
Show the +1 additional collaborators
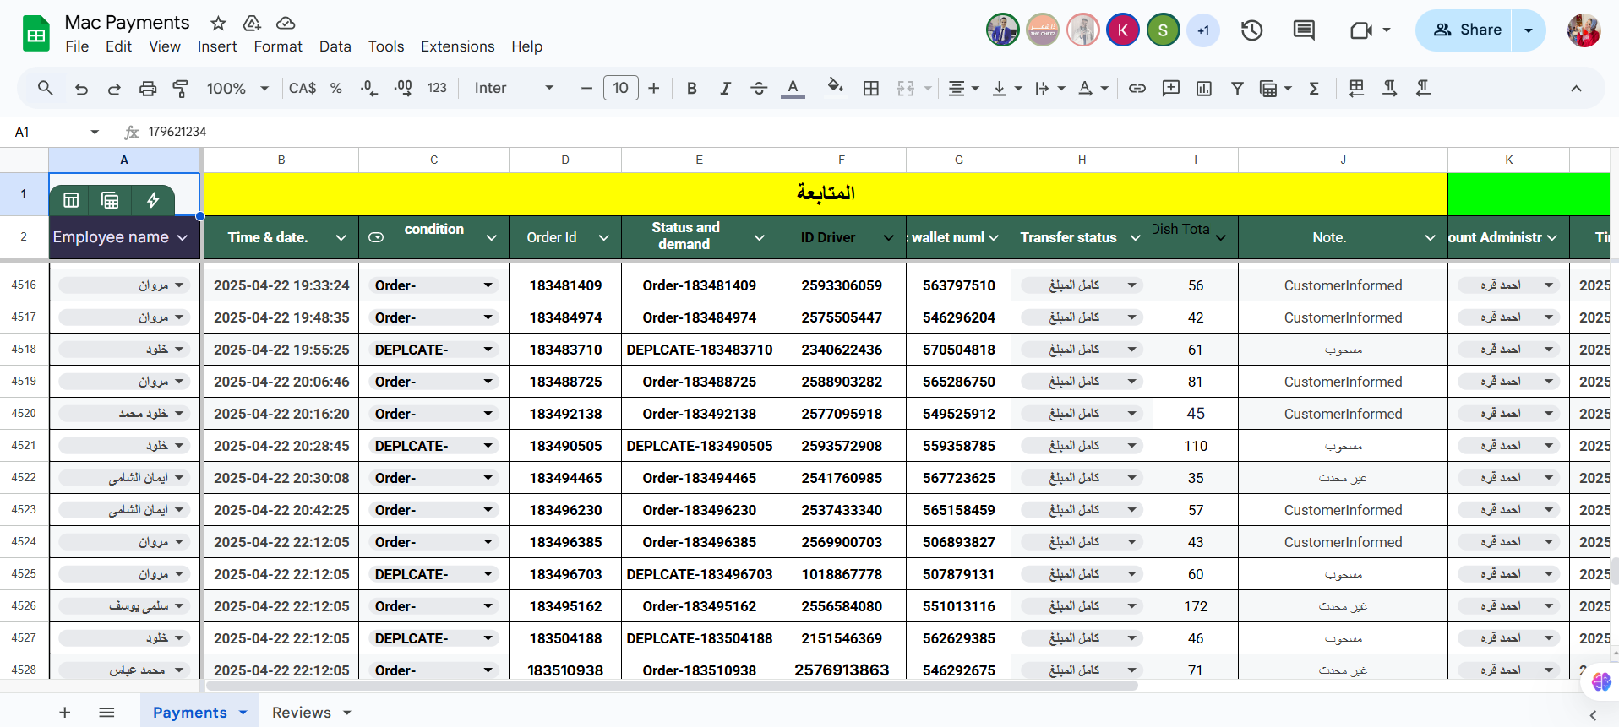[x=1203, y=30]
